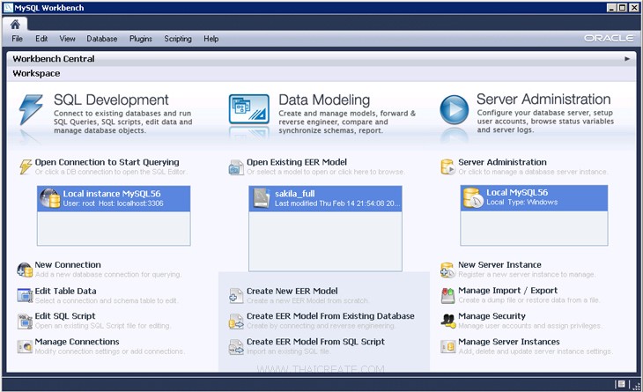Click the Edit Table Data icon
Image resolution: width=643 pixels, height=392 pixels.
click(25, 295)
